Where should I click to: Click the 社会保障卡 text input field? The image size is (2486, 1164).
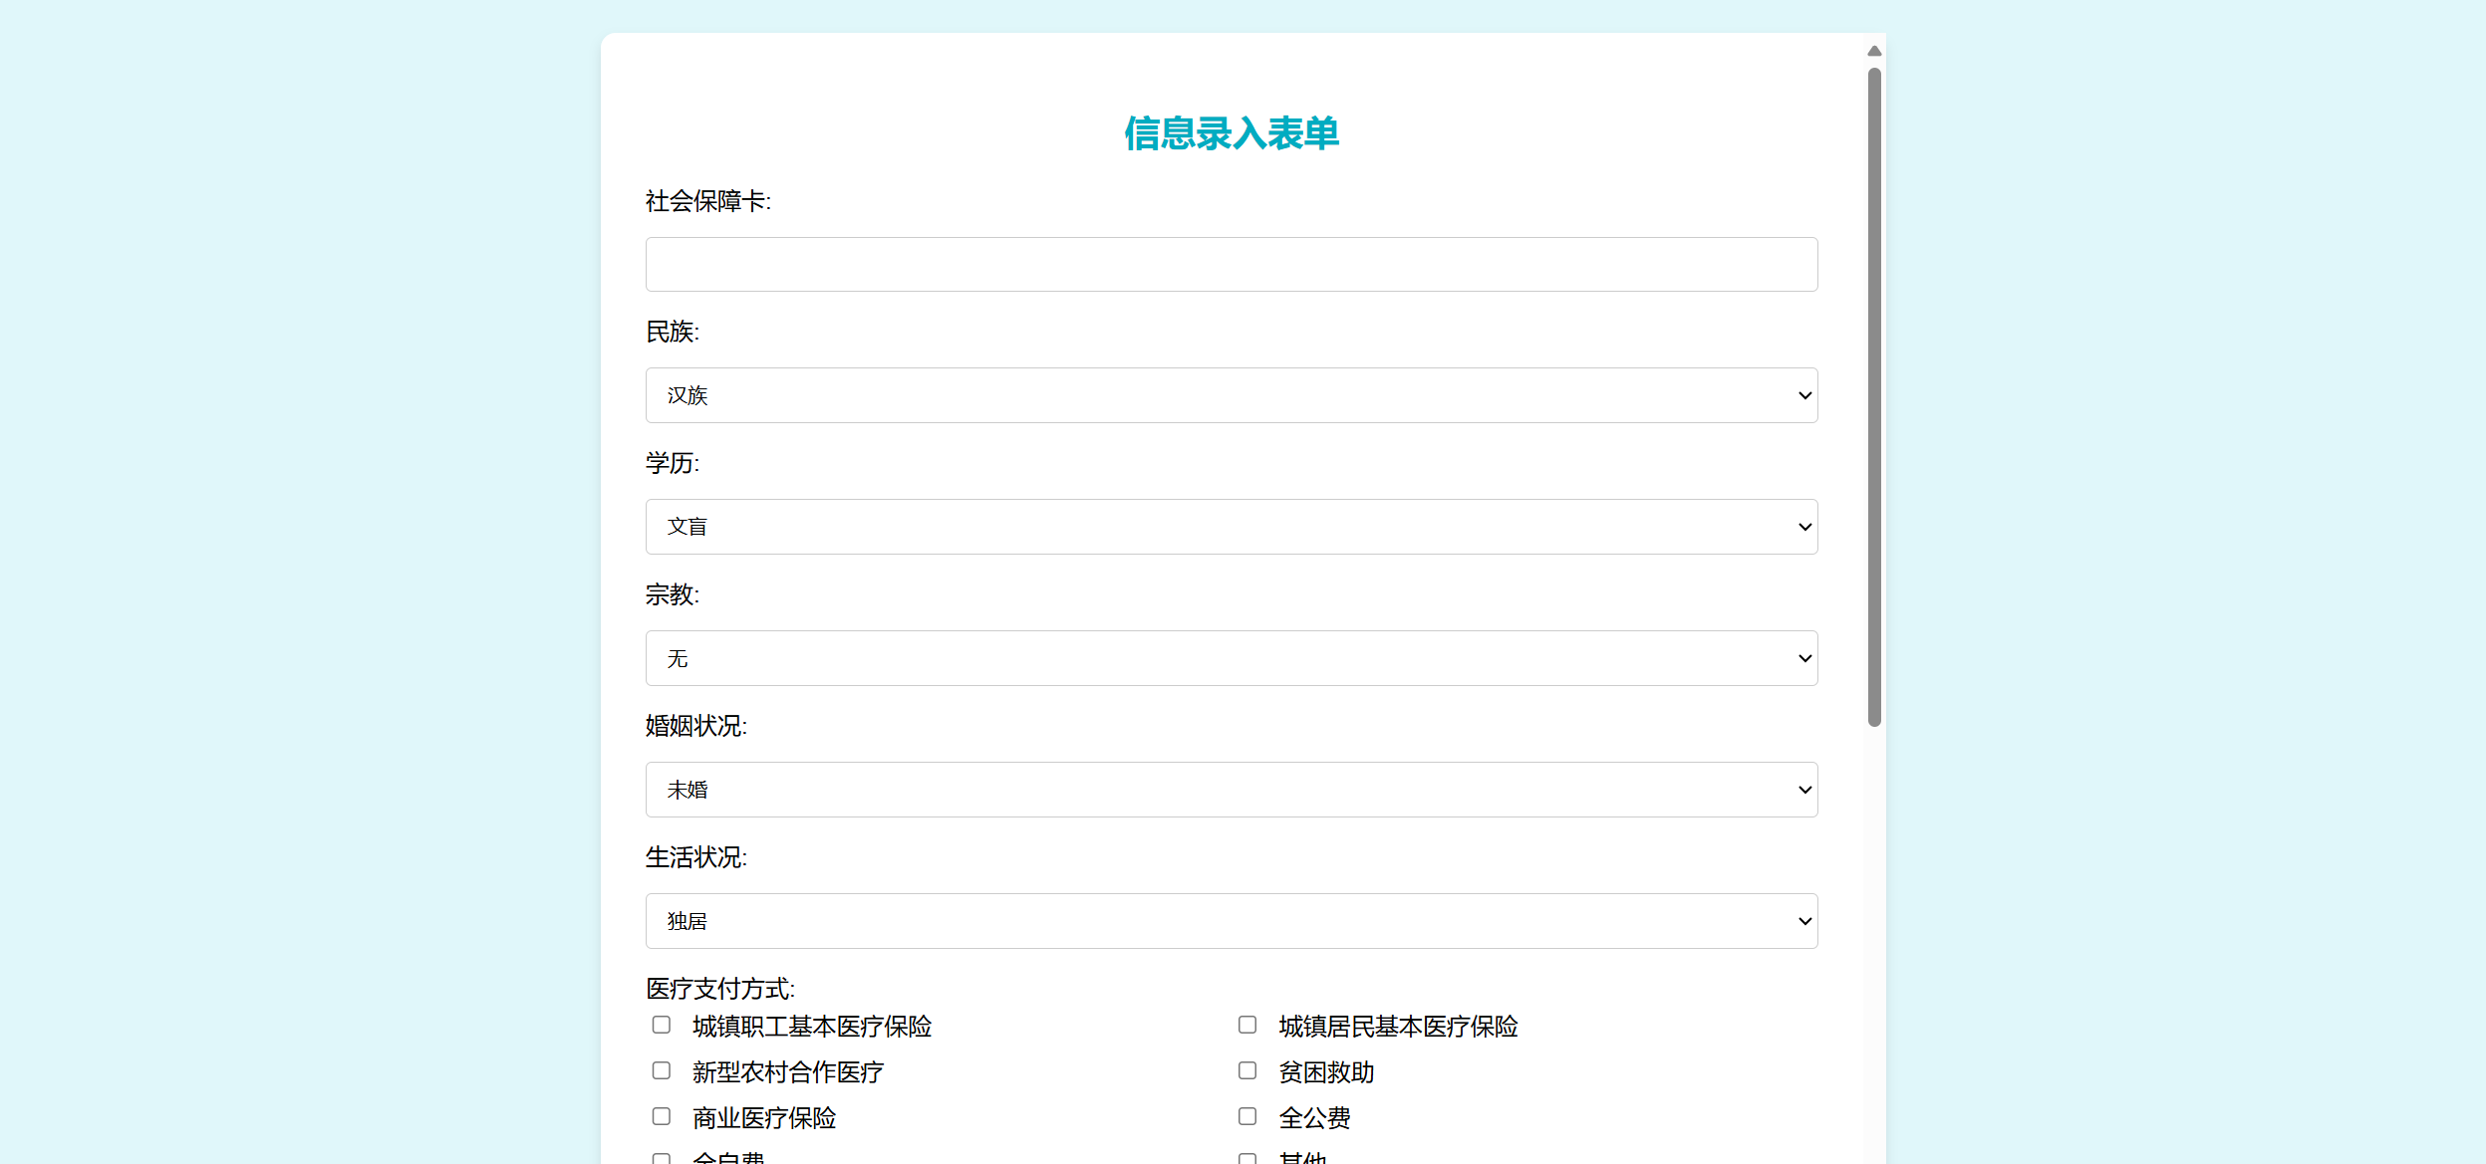point(1231,264)
